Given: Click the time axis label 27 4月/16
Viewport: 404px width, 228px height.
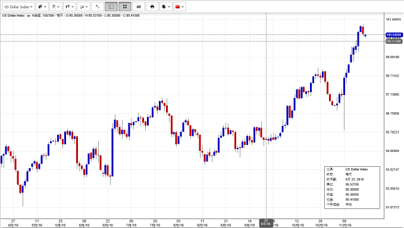Looking at the screenshot, I should click(x=13, y=223).
